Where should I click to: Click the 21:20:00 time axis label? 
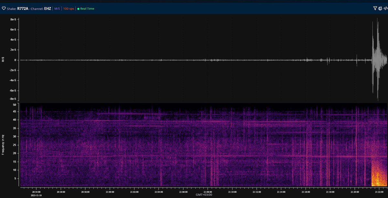pos(355,192)
